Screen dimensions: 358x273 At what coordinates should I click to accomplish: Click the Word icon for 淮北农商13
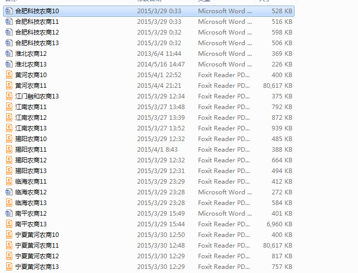pyautogui.click(x=9, y=64)
